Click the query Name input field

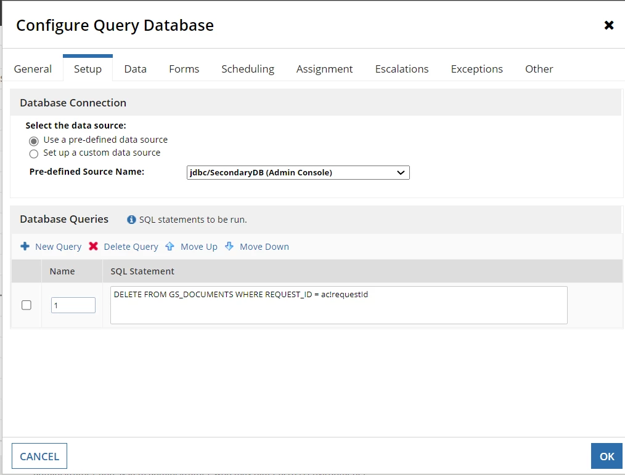click(73, 305)
